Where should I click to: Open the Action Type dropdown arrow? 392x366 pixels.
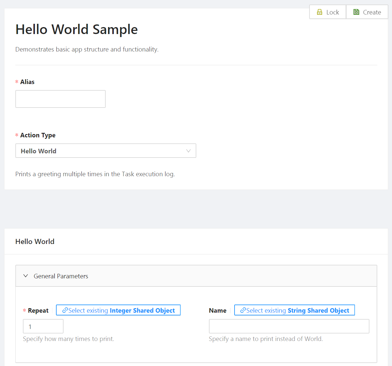188,151
